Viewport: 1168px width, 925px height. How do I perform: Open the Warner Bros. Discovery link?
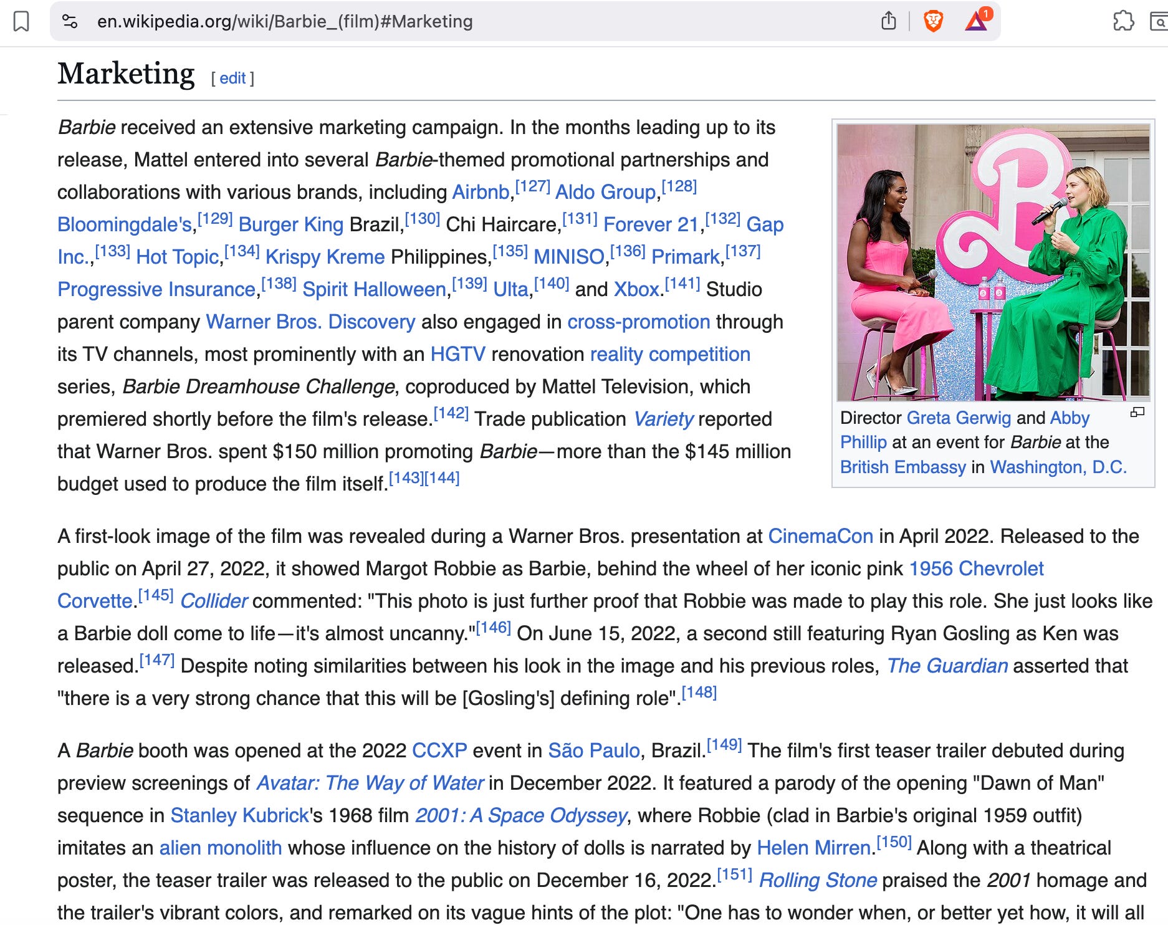pyautogui.click(x=310, y=322)
